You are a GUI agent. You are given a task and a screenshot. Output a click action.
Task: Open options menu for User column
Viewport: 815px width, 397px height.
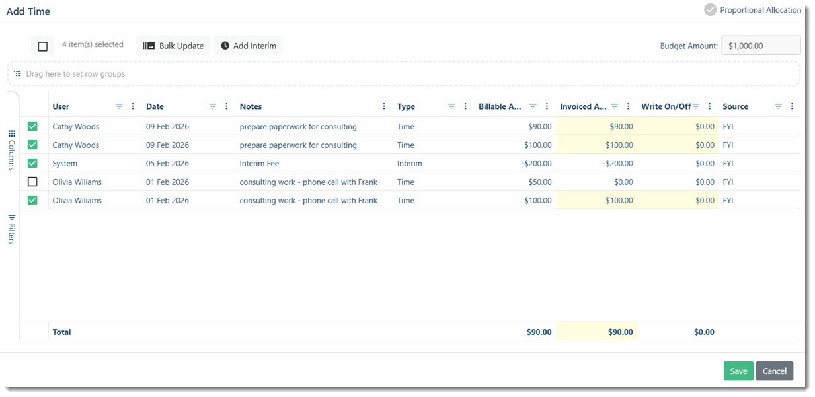pos(133,106)
